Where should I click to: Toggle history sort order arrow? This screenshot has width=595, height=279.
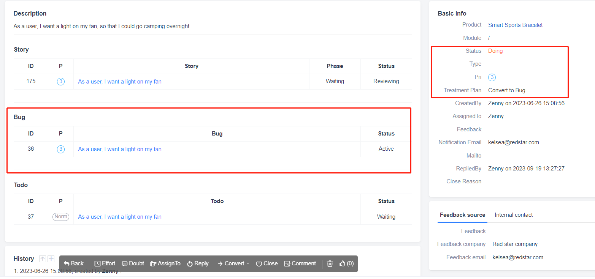tap(43, 259)
